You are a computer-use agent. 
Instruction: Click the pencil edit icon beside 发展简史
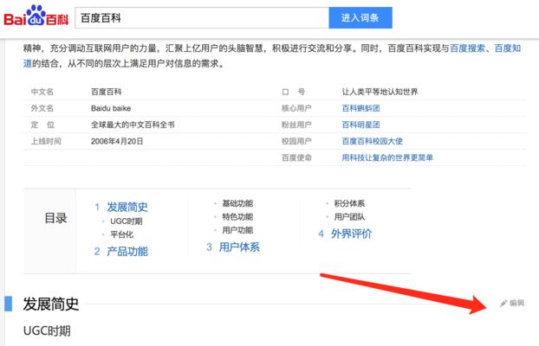(503, 303)
